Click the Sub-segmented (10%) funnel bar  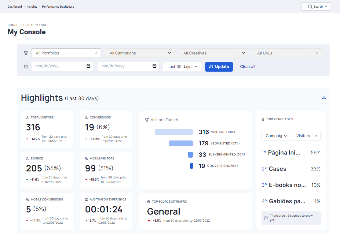click(x=190, y=155)
